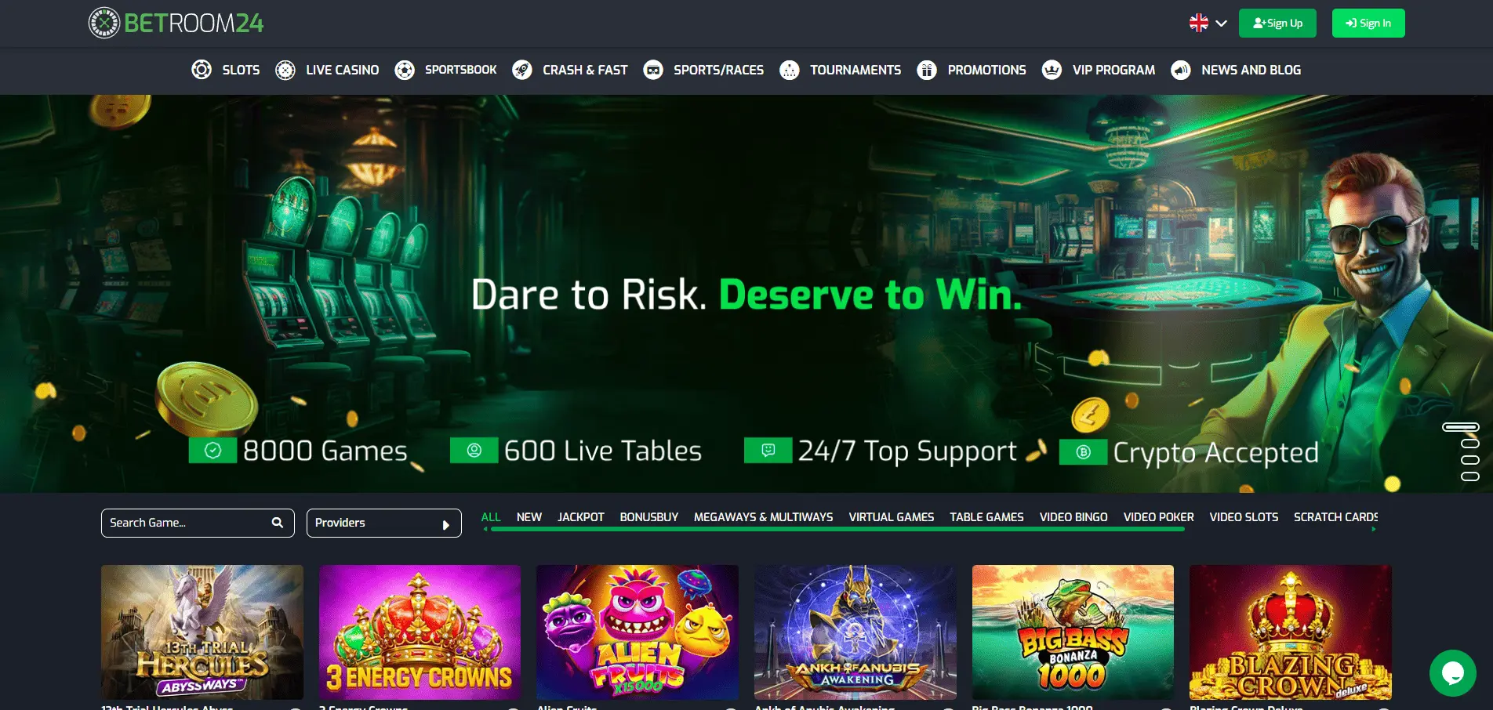Select the Megaways & Multiways tab
Image resolution: width=1493 pixels, height=710 pixels.
click(x=763, y=517)
